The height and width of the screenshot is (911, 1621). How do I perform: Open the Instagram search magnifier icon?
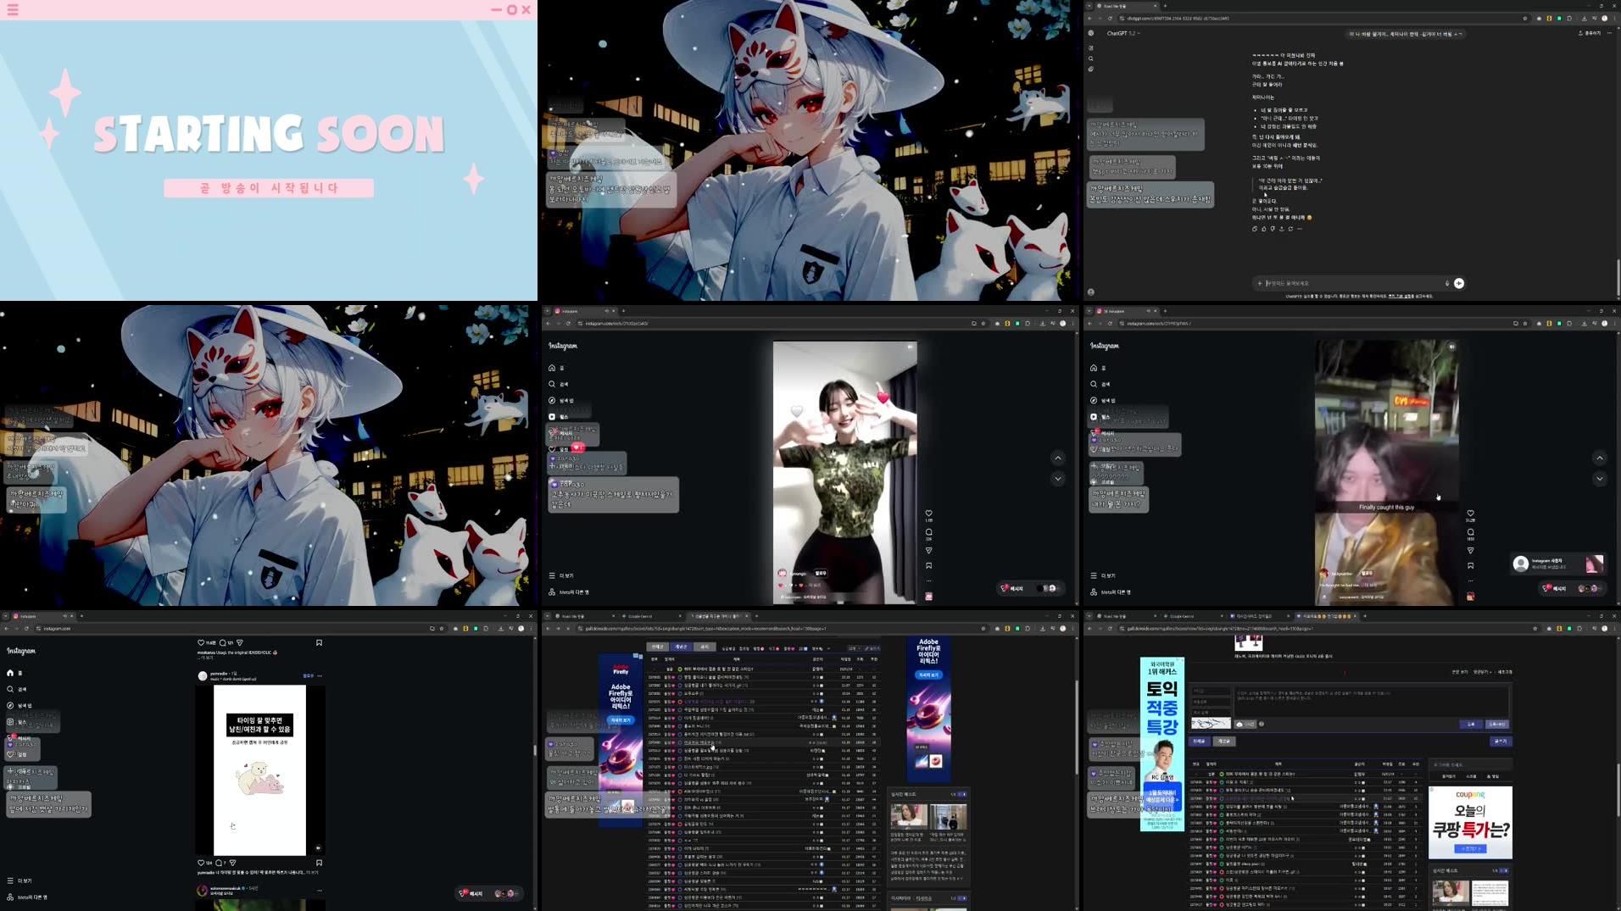click(552, 384)
